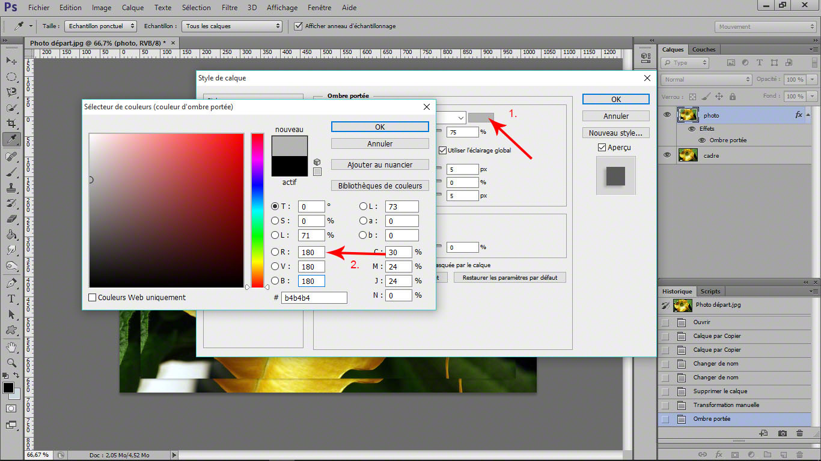Click the lock all padlock icon

(733, 96)
